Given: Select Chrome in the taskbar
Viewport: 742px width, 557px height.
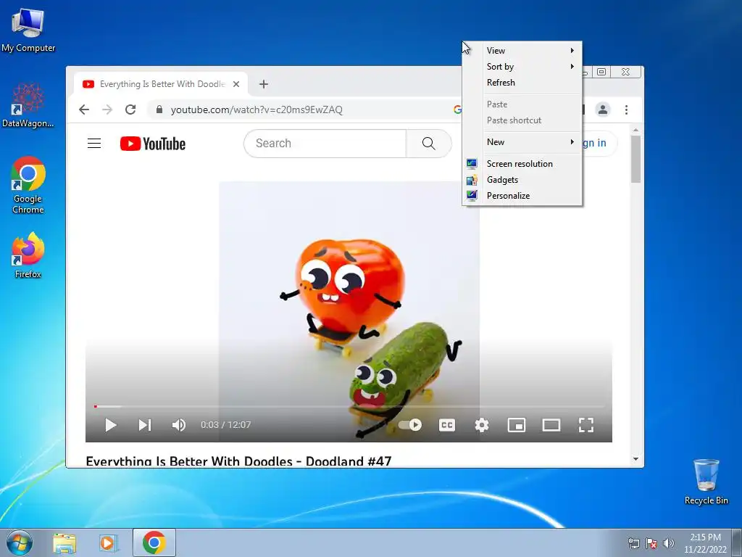Looking at the screenshot, I should [x=154, y=542].
